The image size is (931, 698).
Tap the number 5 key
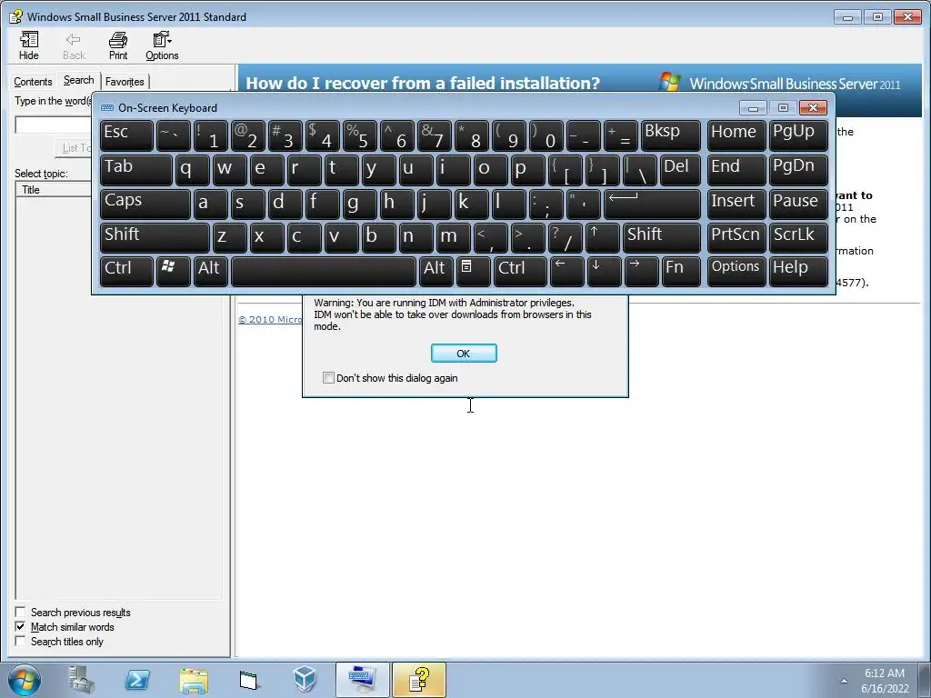pyautogui.click(x=360, y=135)
